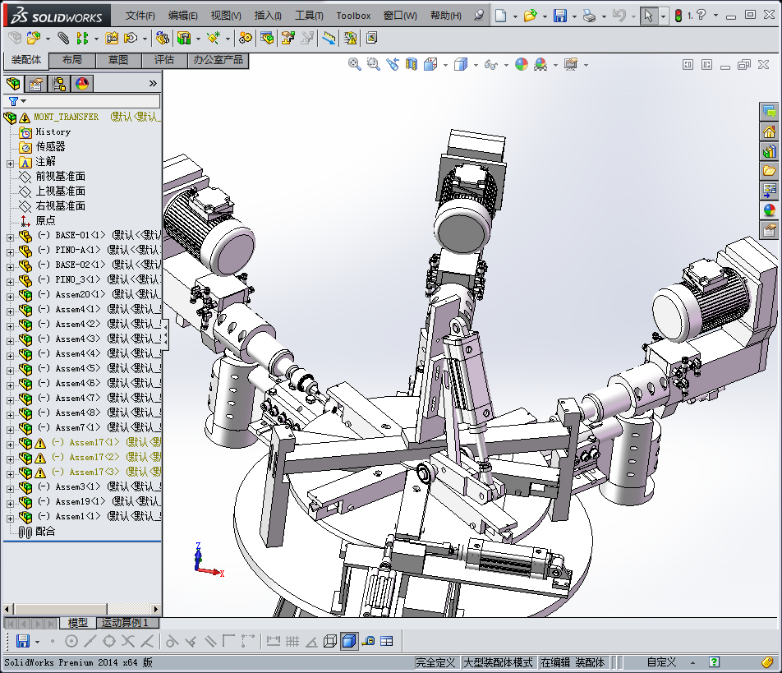Click the SolidWorks Resources home icon
The height and width of the screenshot is (673, 782).
770,131
